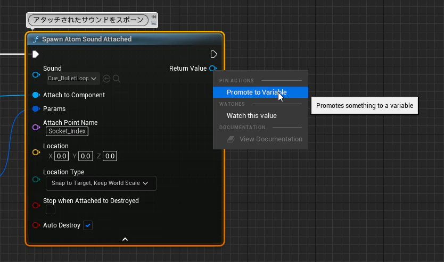This screenshot has width=444, height=262.
Task: Click the Japanese comment bubble text
Action: [x=88, y=20]
